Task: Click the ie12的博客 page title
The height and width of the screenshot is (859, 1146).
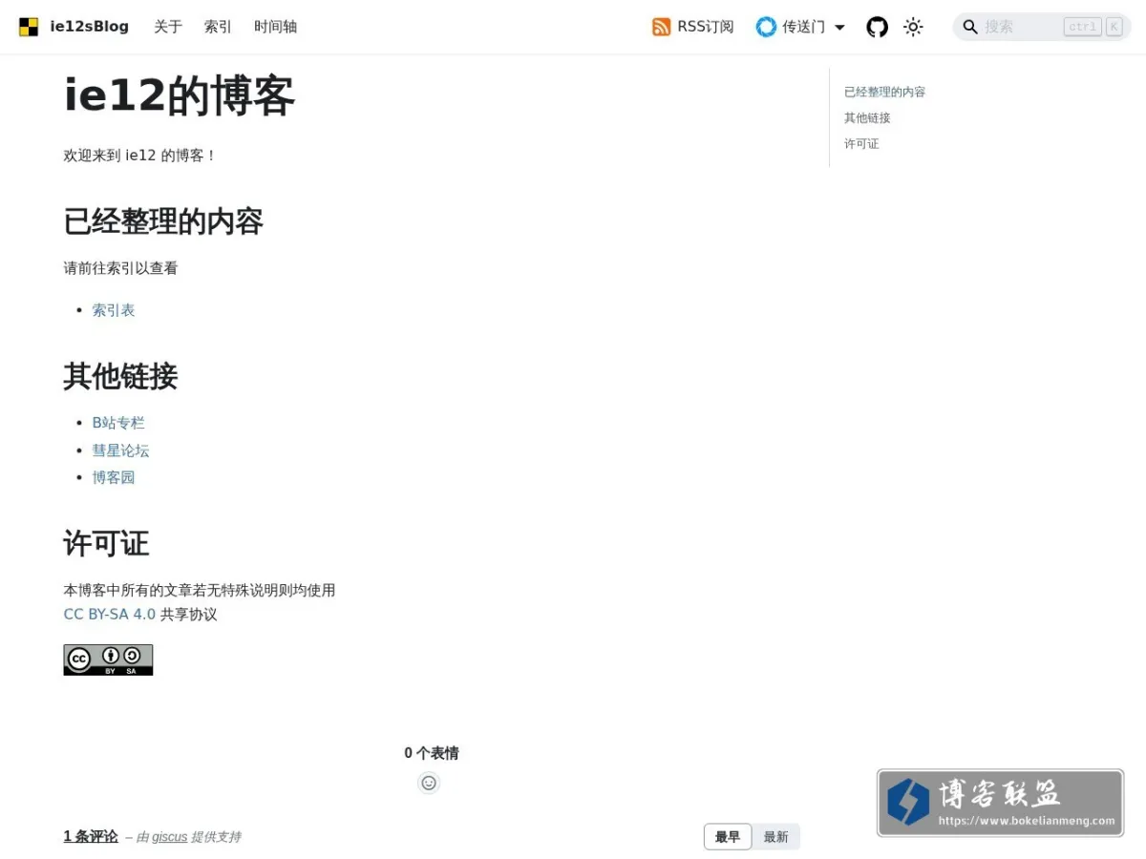Action: click(x=180, y=95)
